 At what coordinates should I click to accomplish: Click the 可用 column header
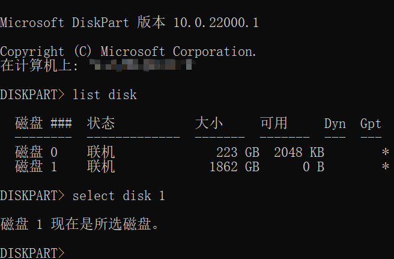274,124
